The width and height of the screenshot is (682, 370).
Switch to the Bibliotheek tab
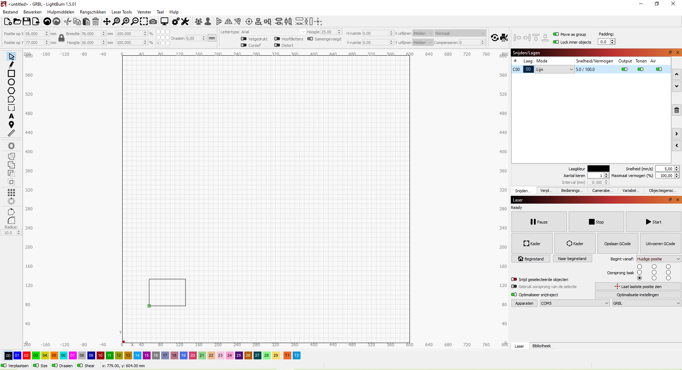(x=542, y=346)
